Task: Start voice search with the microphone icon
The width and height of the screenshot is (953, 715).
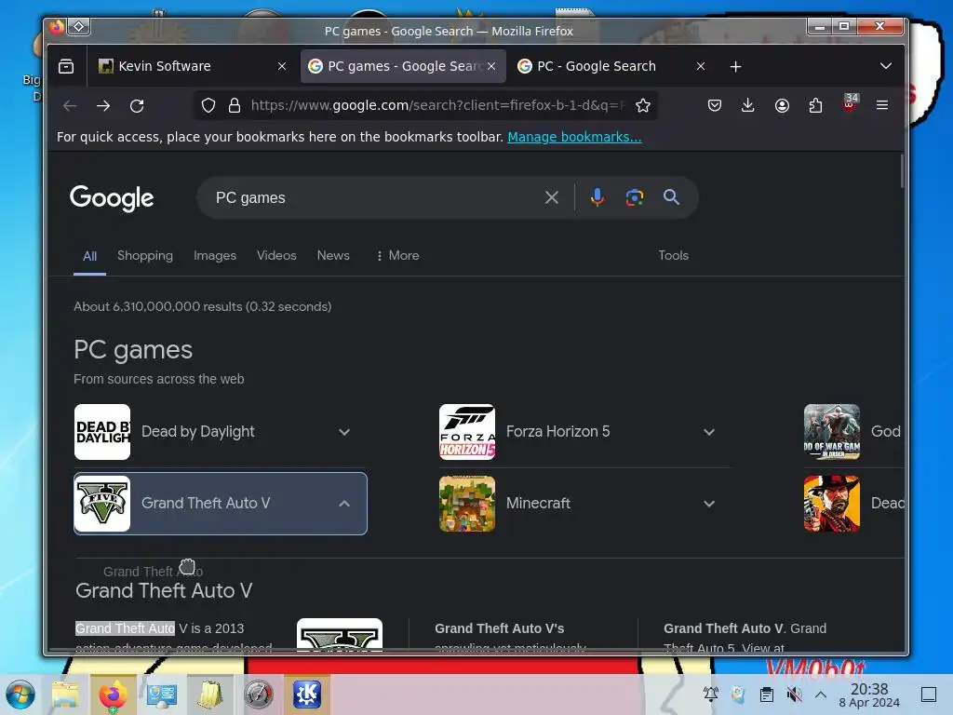Action: tap(597, 197)
